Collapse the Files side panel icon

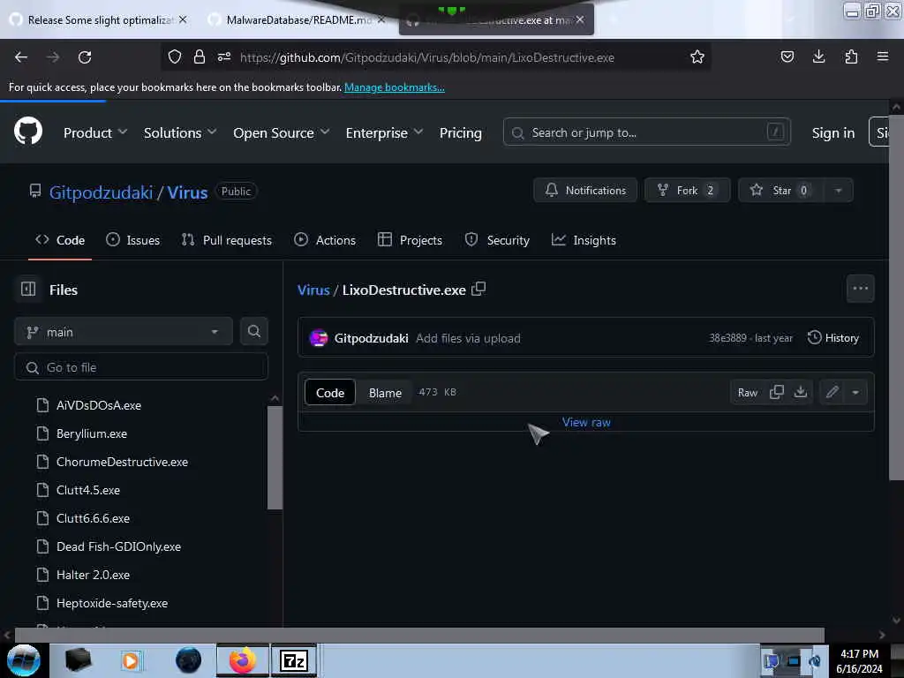(28, 289)
